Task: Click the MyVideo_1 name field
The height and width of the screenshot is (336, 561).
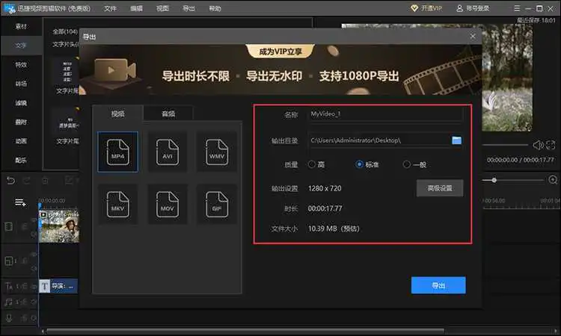Action: [385, 114]
